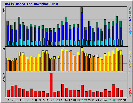Select the KBytes legend label
Viewport: 133px width, 103px height.
click(130, 92)
